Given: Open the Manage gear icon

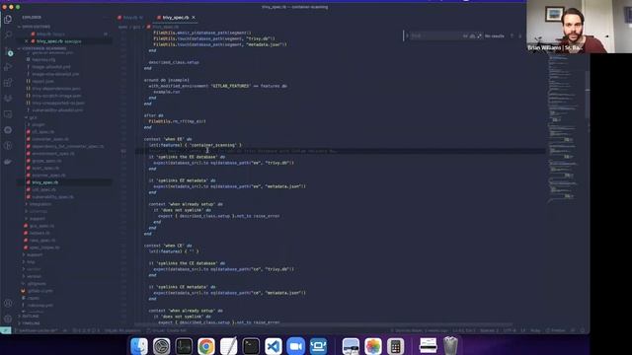Looking at the screenshot, I should [8, 319].
